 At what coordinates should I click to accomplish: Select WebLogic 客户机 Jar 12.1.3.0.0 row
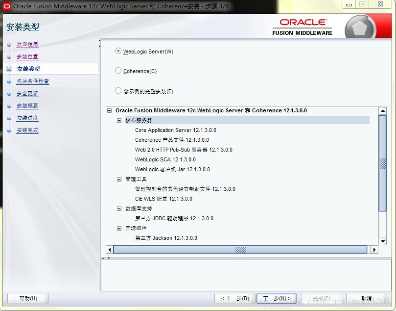pyautogui.click(x=172, y=169)
